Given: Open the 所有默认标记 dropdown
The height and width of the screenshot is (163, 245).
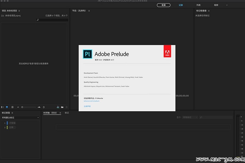Looking at the screenshot, I should [20, 118].
